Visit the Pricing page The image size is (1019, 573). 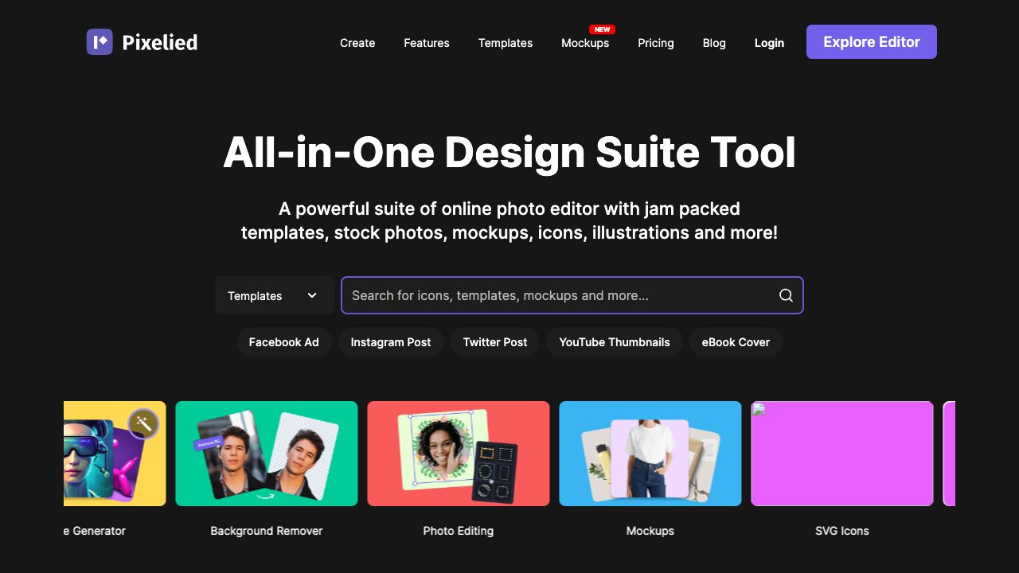pos(656,43)
